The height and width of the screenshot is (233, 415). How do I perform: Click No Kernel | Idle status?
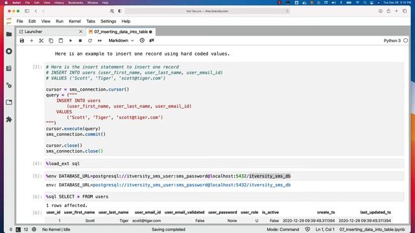56,230
